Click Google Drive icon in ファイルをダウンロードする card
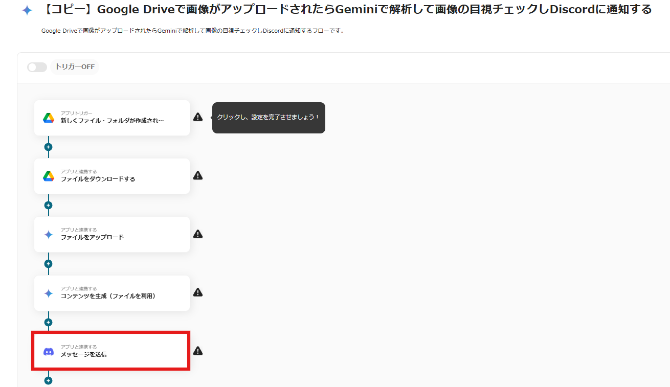 pos(49,176)
